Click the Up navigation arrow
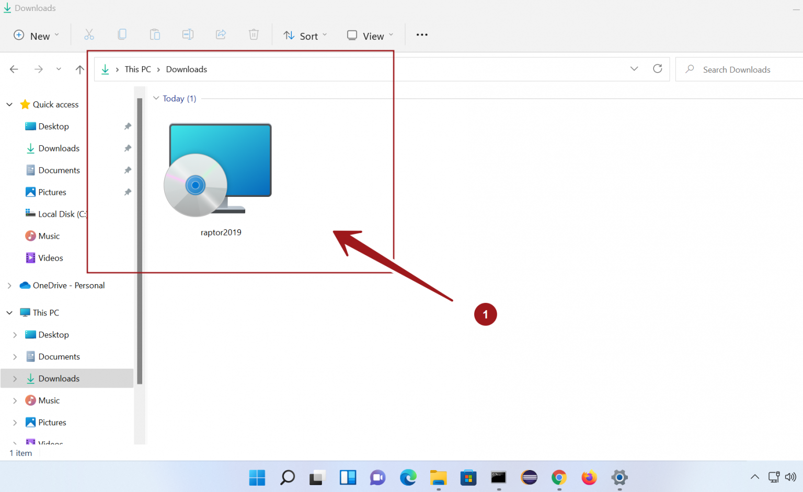 coord(79,68)
